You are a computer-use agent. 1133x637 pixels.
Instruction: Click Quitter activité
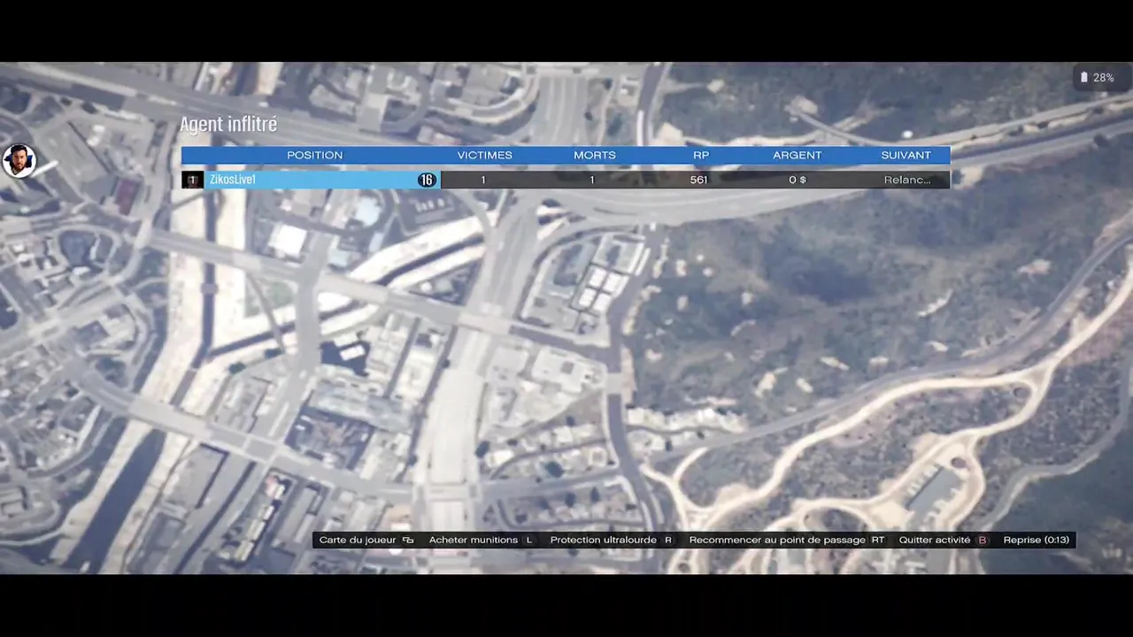[935, 540]
